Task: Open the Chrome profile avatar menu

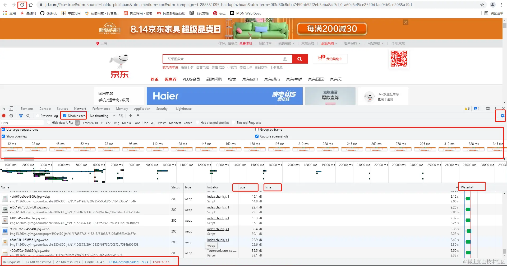Action: 493,5
